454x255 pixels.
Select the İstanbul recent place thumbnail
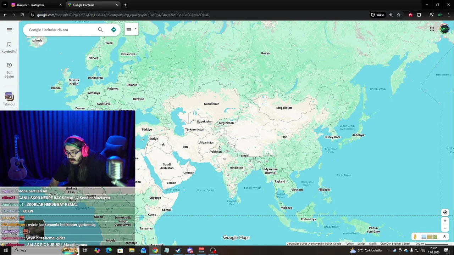tap(9, 97)
